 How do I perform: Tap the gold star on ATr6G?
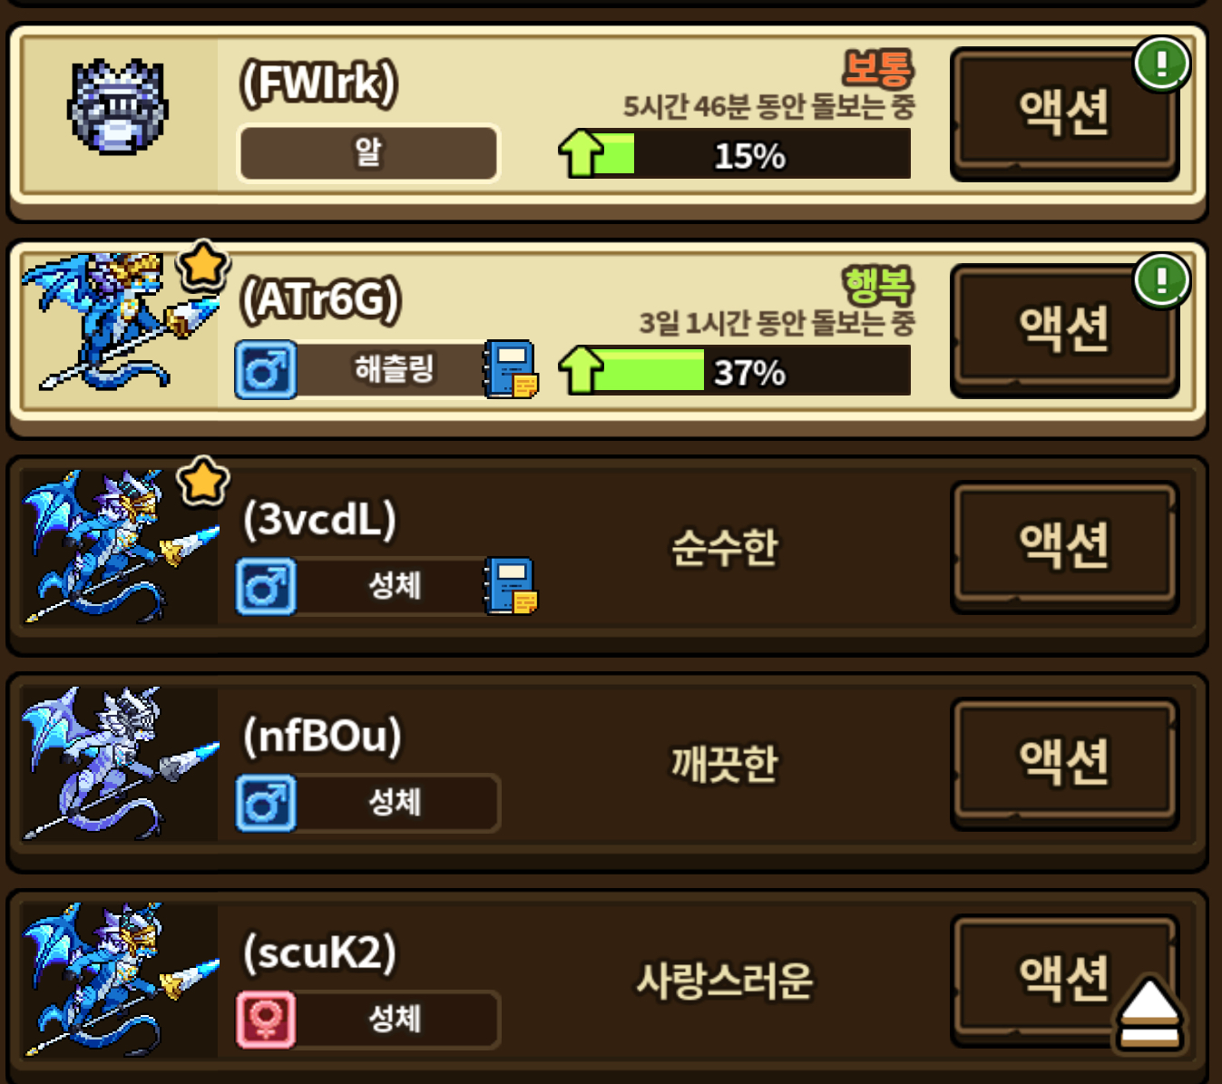coord(202,266)
